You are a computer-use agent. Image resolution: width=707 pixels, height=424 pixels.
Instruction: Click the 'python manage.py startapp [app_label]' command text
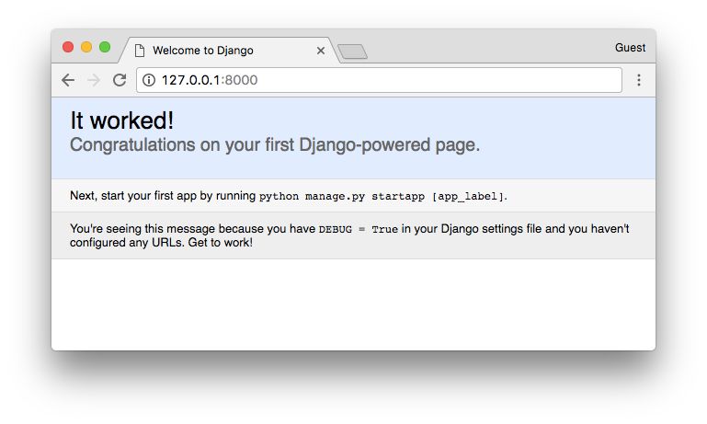(382, 196)
